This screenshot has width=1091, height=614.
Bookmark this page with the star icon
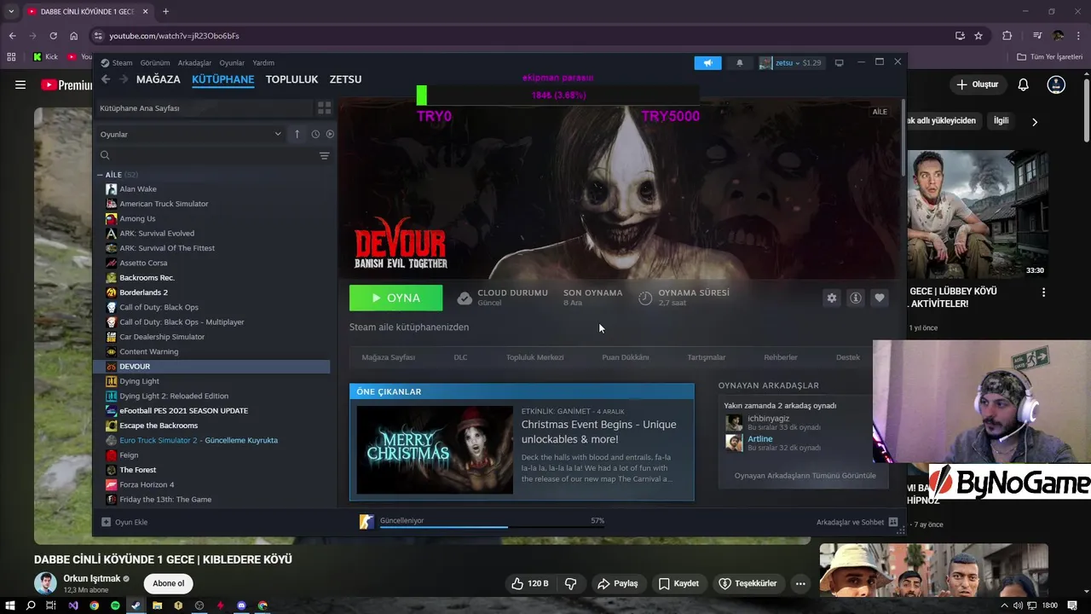tap(978, 36)
